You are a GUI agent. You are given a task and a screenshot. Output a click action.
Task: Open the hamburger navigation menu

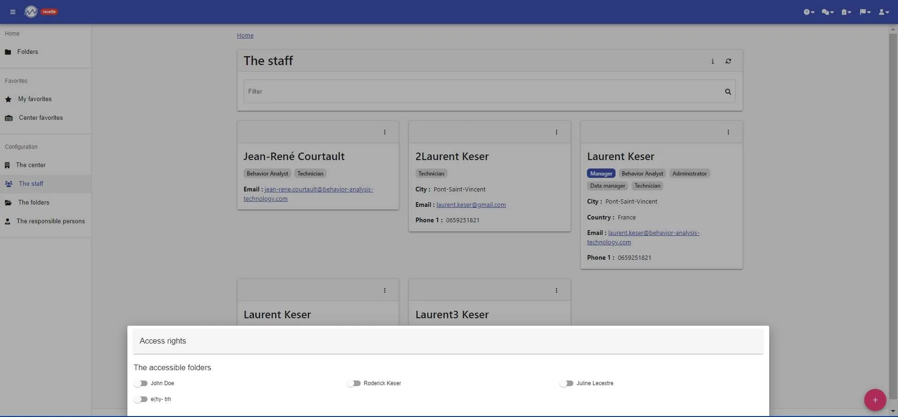(13, 12)
